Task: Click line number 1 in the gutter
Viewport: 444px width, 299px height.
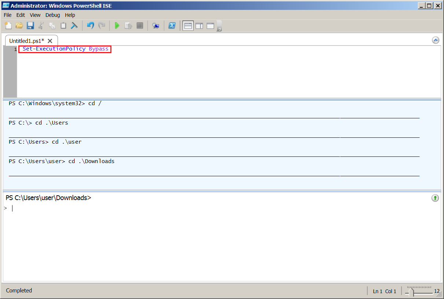Action: tap(15, 49)
